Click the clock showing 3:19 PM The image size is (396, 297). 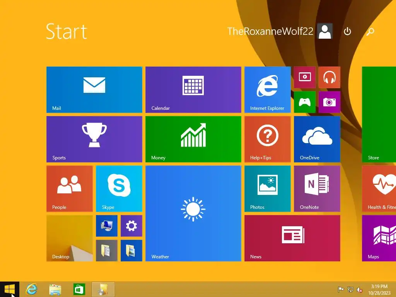[x=379, y=289]
